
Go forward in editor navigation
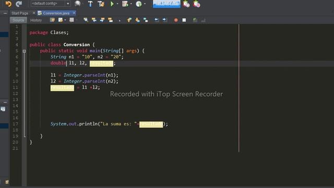coord(72,20)
